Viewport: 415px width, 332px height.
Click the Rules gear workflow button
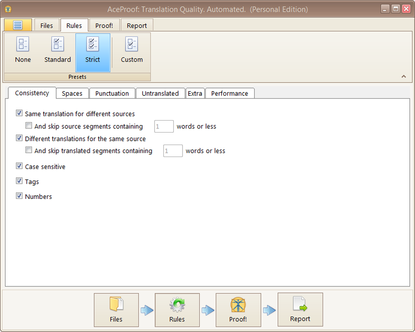(177, 310)
